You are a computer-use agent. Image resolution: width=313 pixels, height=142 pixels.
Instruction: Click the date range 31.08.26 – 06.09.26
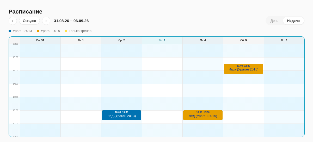point(71,21)
